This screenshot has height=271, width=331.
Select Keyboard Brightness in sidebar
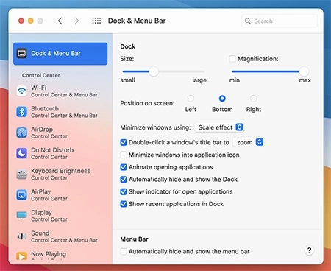[60, 175]
